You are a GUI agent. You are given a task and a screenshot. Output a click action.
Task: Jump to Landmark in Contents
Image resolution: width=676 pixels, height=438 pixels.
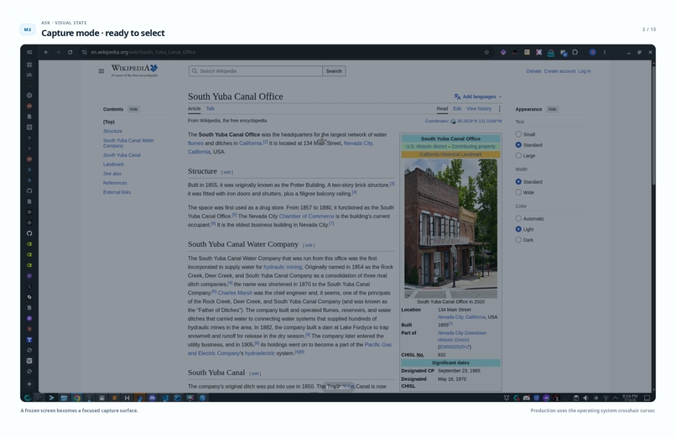[113, 164]
